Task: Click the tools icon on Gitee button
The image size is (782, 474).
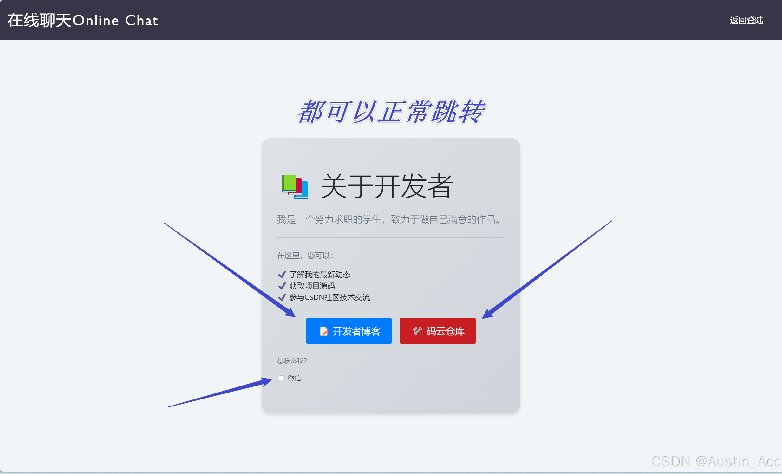Action: pyautogui.click(x=417, y=331)
